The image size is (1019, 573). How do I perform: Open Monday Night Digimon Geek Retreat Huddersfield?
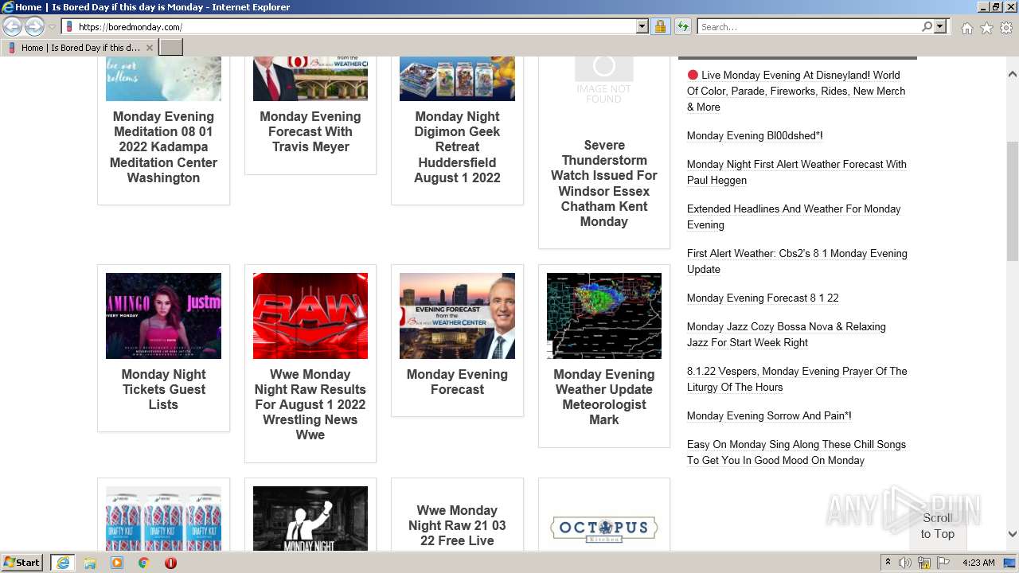click(x=457, y=147)
